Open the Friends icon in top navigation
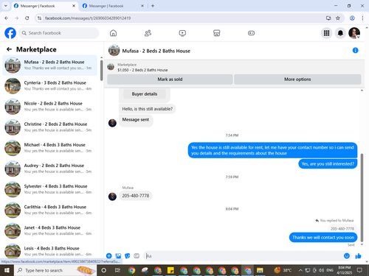The height and width of the screenshot is (276, 369). coord(148,33)
